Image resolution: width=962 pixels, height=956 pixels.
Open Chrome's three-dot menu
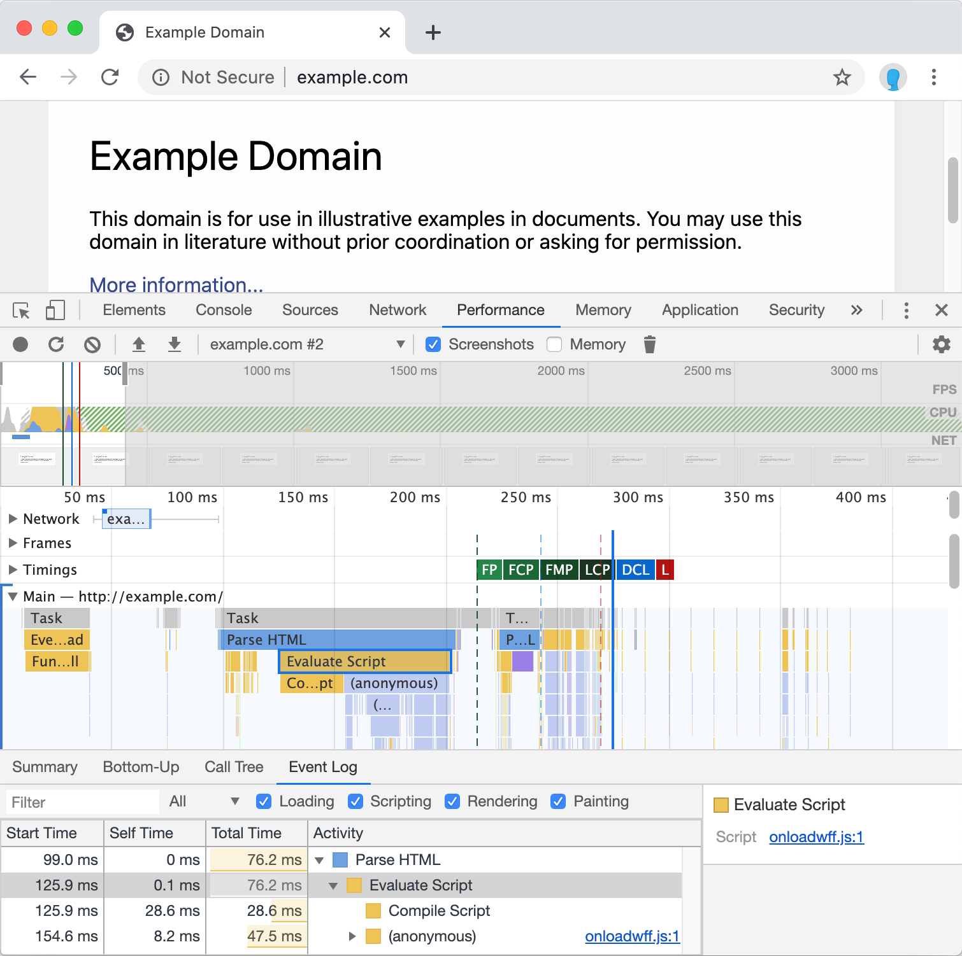click(x=933, y=77)
